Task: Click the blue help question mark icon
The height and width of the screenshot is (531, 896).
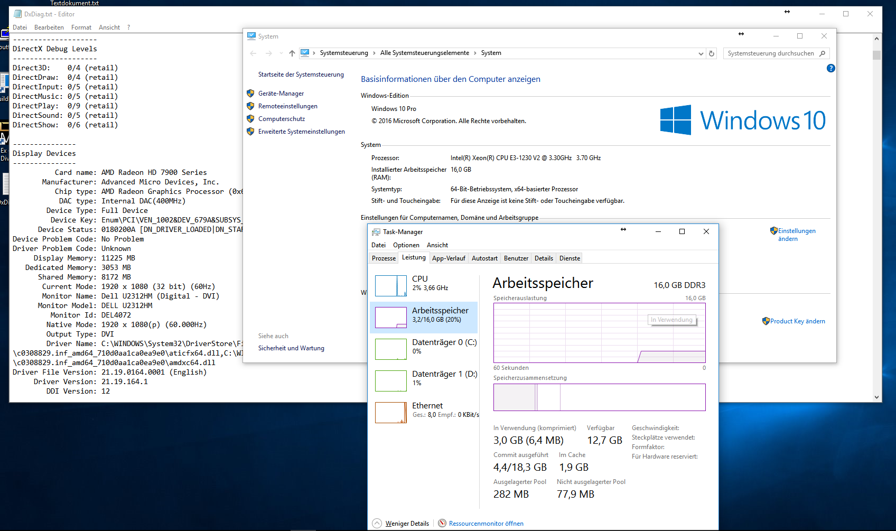Action: point(831,68)
